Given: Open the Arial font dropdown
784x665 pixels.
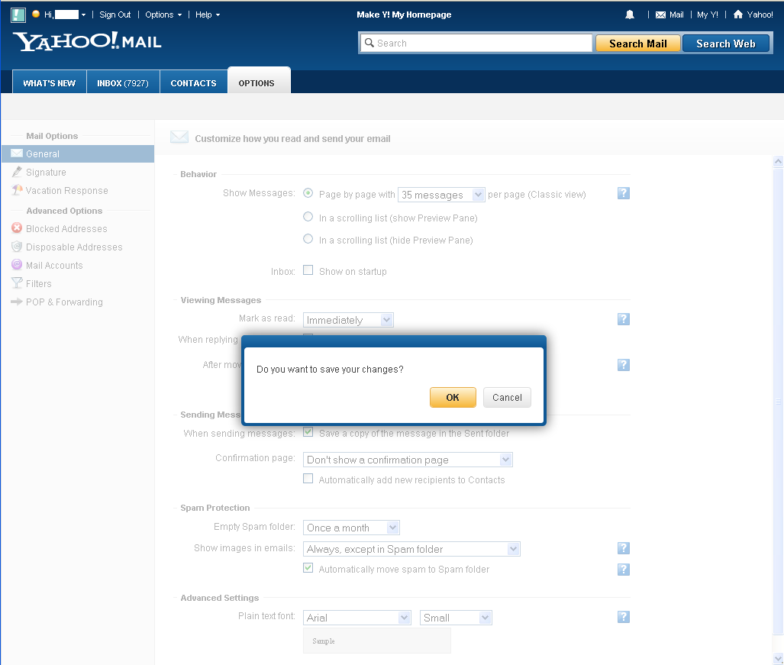Looking at the screenshot, I should coord(357,618).
